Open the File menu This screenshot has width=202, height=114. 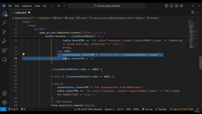[x=10, y=6]
